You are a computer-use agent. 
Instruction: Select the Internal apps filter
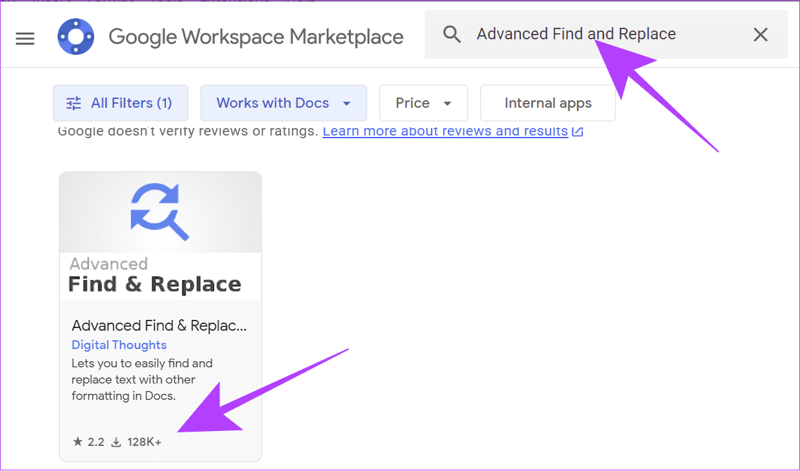pyautogui.click(x=548, y=103)
